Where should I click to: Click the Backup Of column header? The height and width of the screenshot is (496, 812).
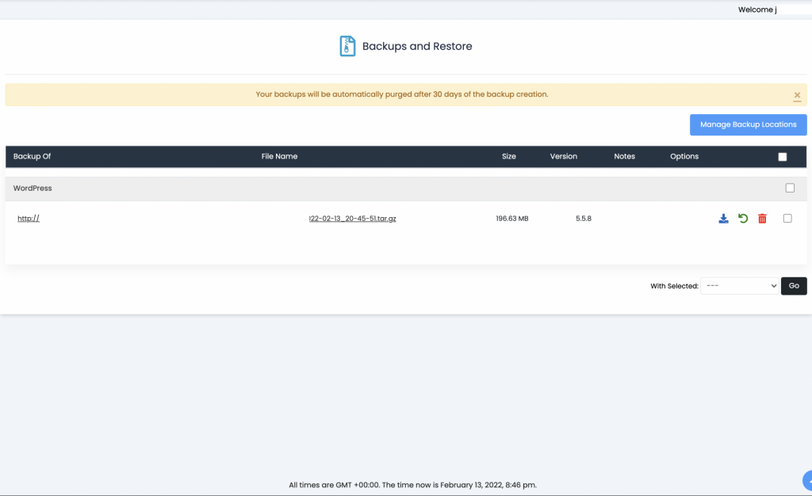[32, 156]
